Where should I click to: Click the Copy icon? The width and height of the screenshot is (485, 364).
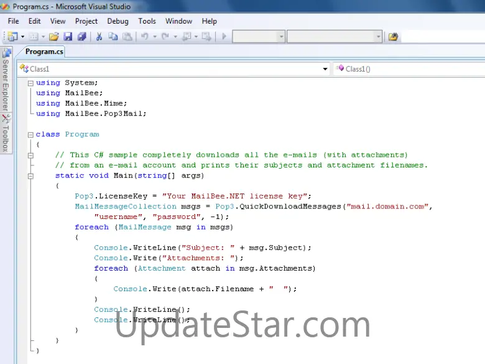point(113,37)
